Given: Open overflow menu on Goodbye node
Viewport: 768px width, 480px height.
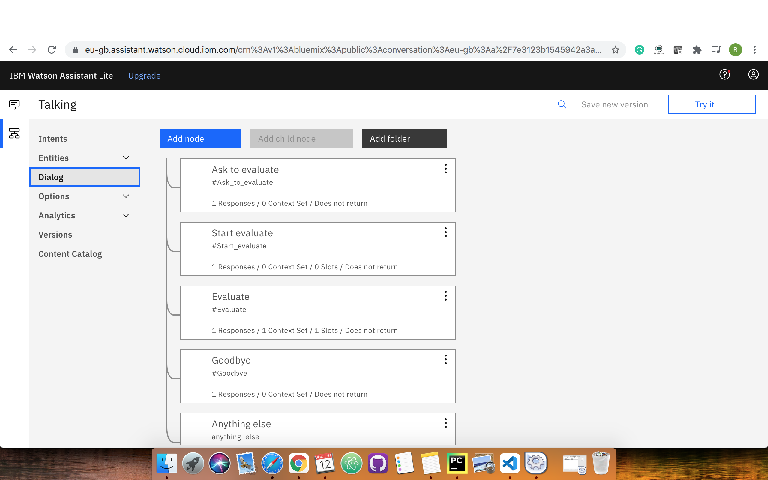Looking at the screenshot, I should coord(445,359).
